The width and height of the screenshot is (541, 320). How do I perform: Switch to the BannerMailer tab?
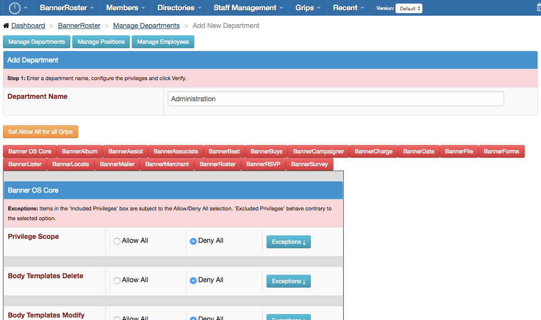click(x=117, y=164)
